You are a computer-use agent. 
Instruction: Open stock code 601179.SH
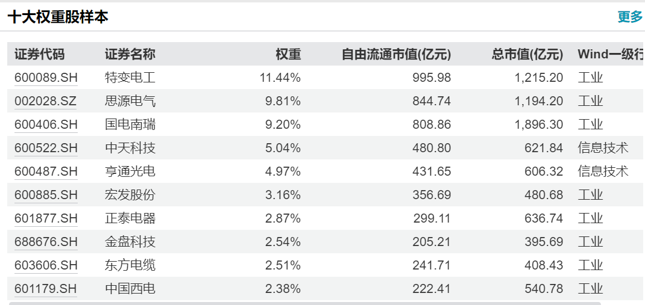pyautogui.click(x=46, y=289)
